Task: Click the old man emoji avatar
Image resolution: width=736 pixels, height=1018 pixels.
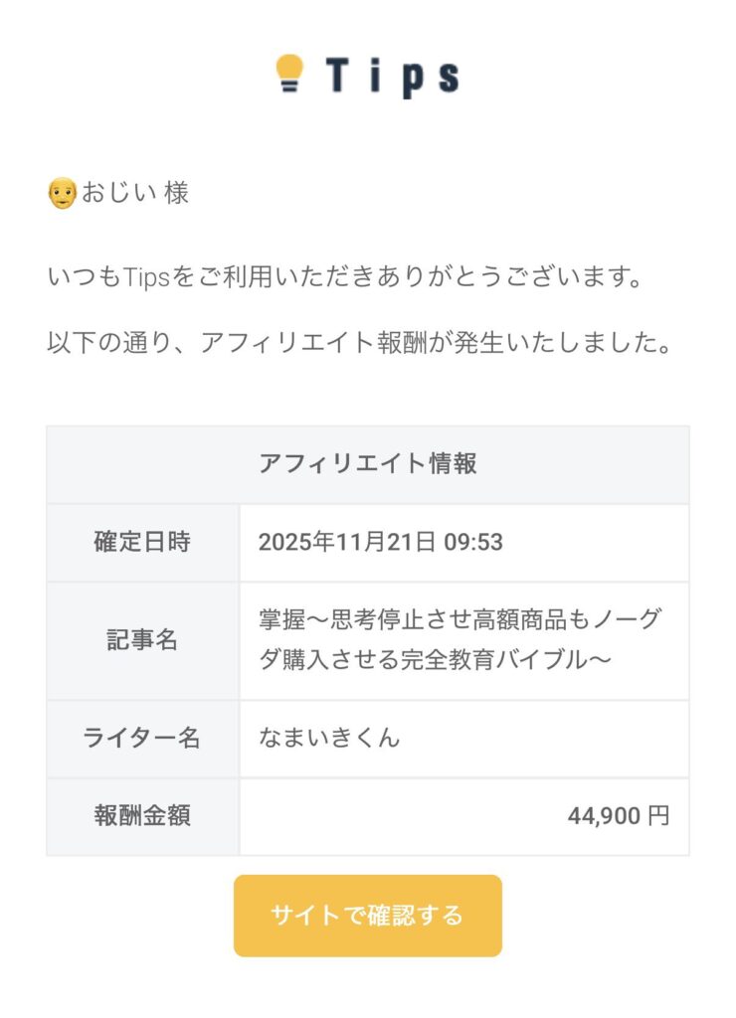Action: pyautogui.click(x=62, y=193)
